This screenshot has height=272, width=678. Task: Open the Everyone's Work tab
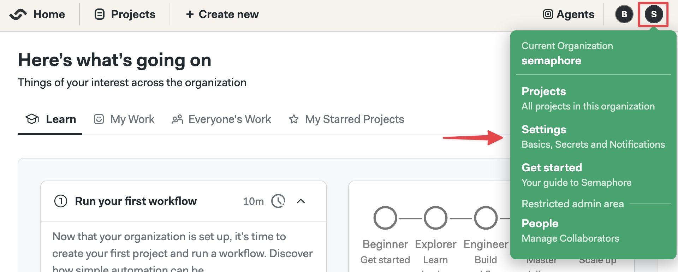[221, 119]
